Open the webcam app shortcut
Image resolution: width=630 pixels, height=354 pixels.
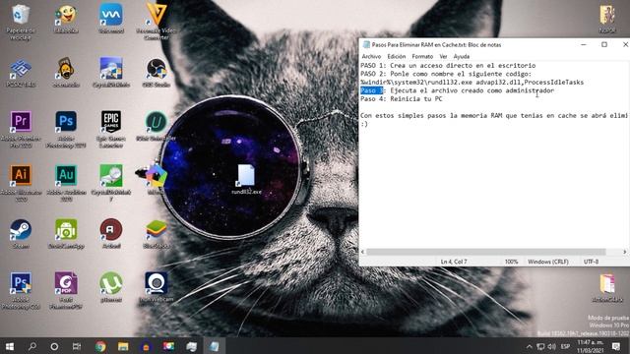157,287
